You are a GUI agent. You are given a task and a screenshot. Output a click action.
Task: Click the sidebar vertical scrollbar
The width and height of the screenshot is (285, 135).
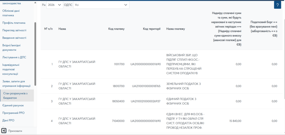click(35, 53)
